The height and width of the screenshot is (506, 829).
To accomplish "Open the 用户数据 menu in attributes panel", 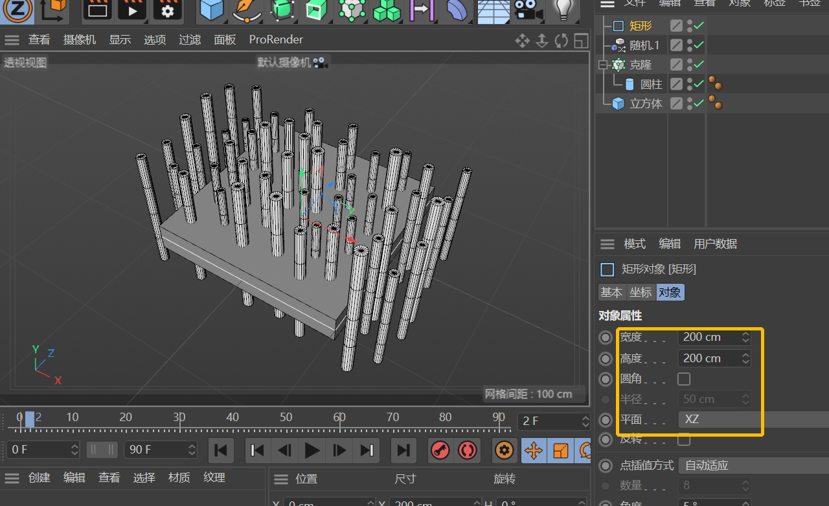I will coord(716,244).
